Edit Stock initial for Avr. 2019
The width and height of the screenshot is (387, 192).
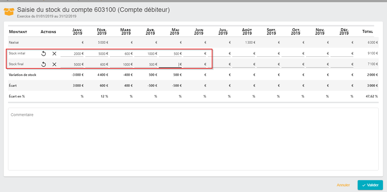point(146,53)
